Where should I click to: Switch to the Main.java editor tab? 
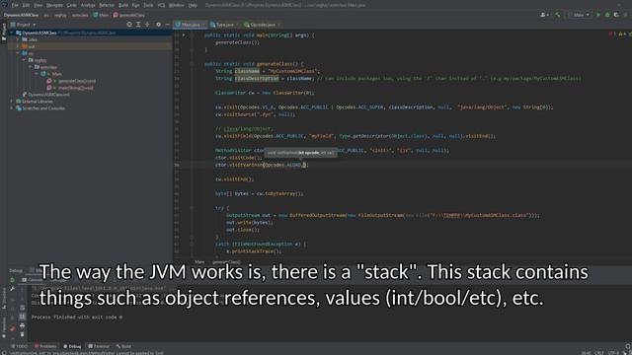190,25
